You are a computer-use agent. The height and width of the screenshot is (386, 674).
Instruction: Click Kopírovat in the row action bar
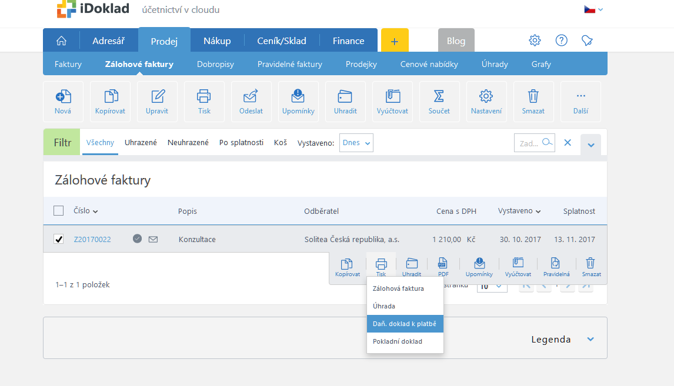coord(348,267)
